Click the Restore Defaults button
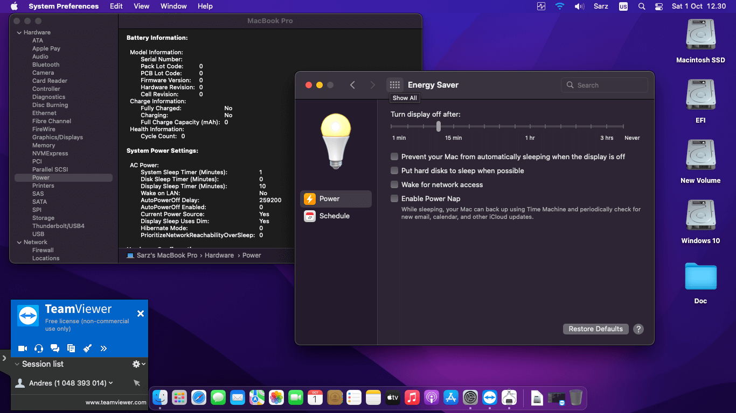 595,329
